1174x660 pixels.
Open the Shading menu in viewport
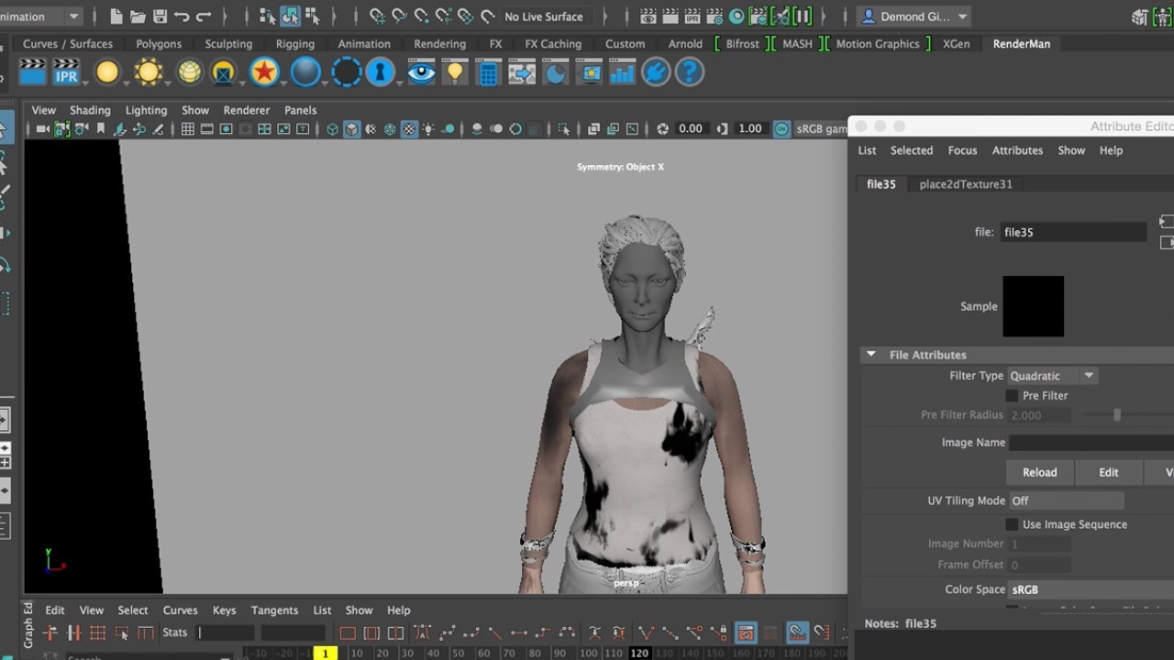coord(90,110)
